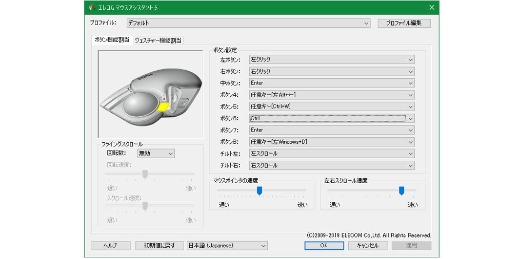The width and height of the screenshot is (519, 259).
Task: Click the キャンセル button
Action: [x=368, y=246]
